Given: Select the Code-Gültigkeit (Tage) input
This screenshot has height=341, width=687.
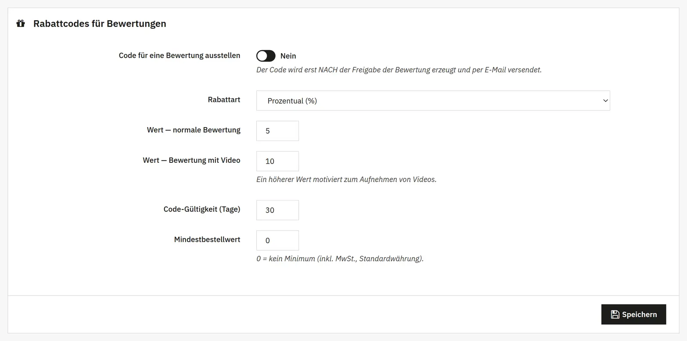Looking at the screenshot, I should click(277, 210).
